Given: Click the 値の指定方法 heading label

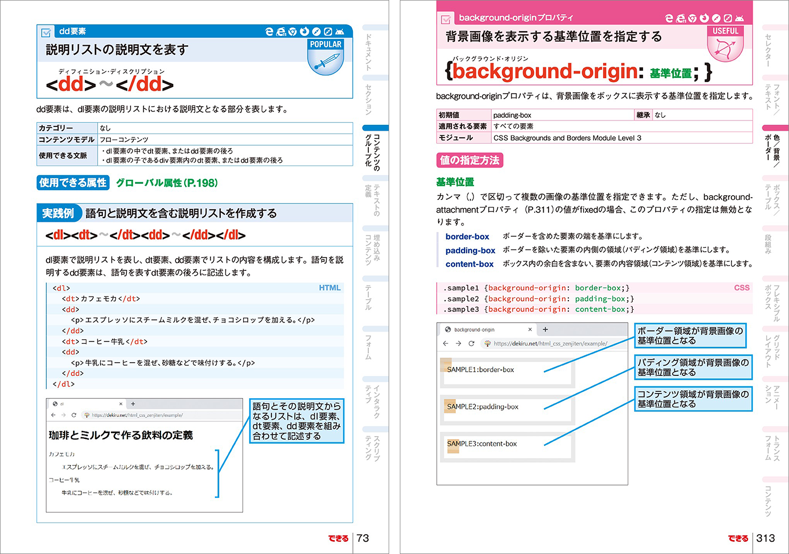Looking at the screenshot, I should pyautogui.click(x=470, y=160).
